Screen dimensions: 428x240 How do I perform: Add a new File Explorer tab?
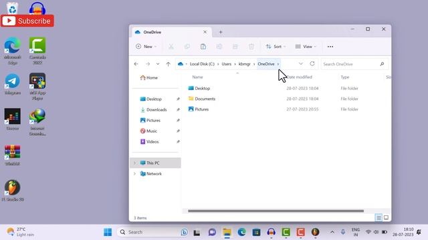(221, 32)
